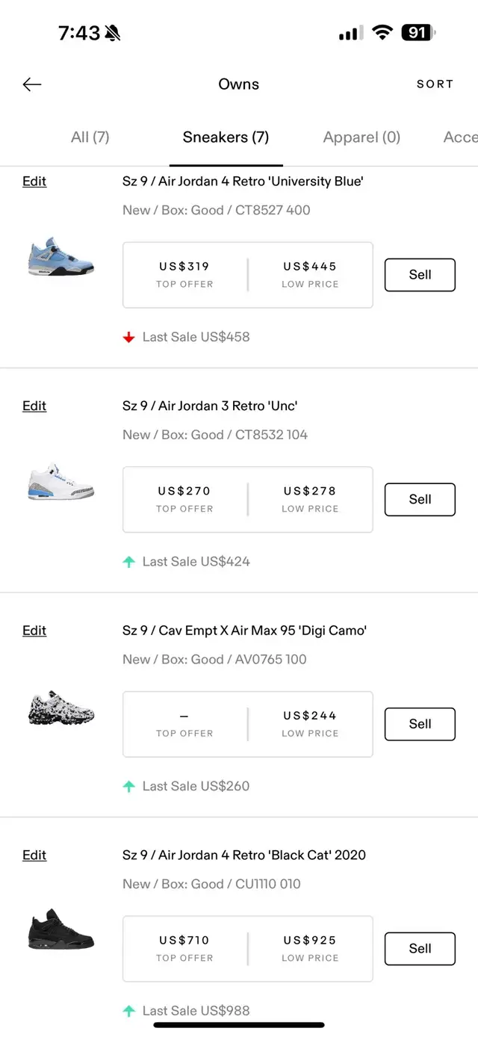Image resolution: width=478 pixels, height=1037 pixels.
Task: Switch to the All (7) tab
Action: (90, 137)
